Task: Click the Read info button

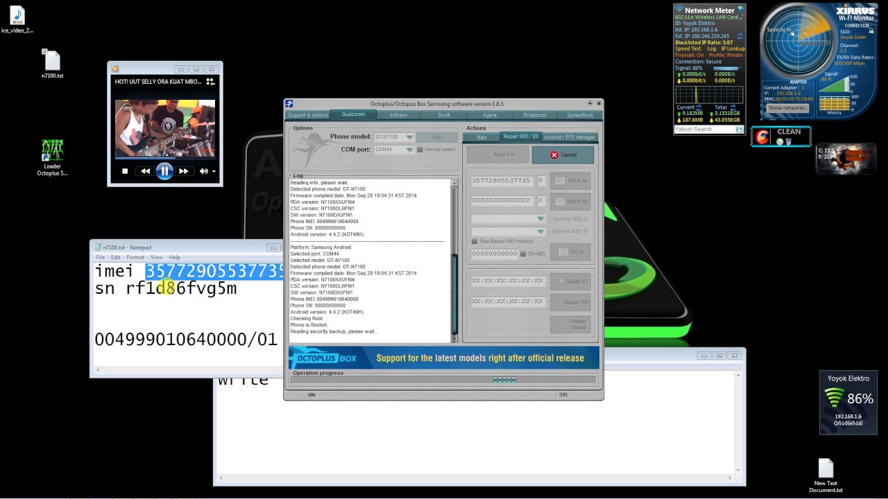Action: coord(499,155)
